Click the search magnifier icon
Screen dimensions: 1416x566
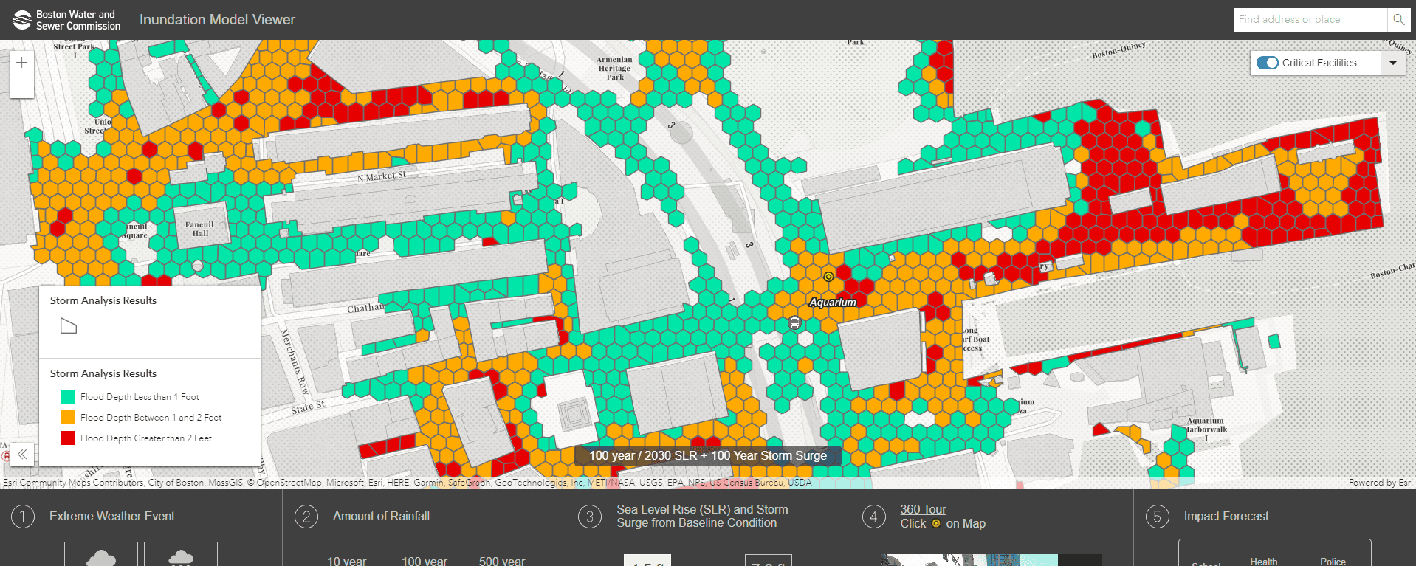point(1398,20)
